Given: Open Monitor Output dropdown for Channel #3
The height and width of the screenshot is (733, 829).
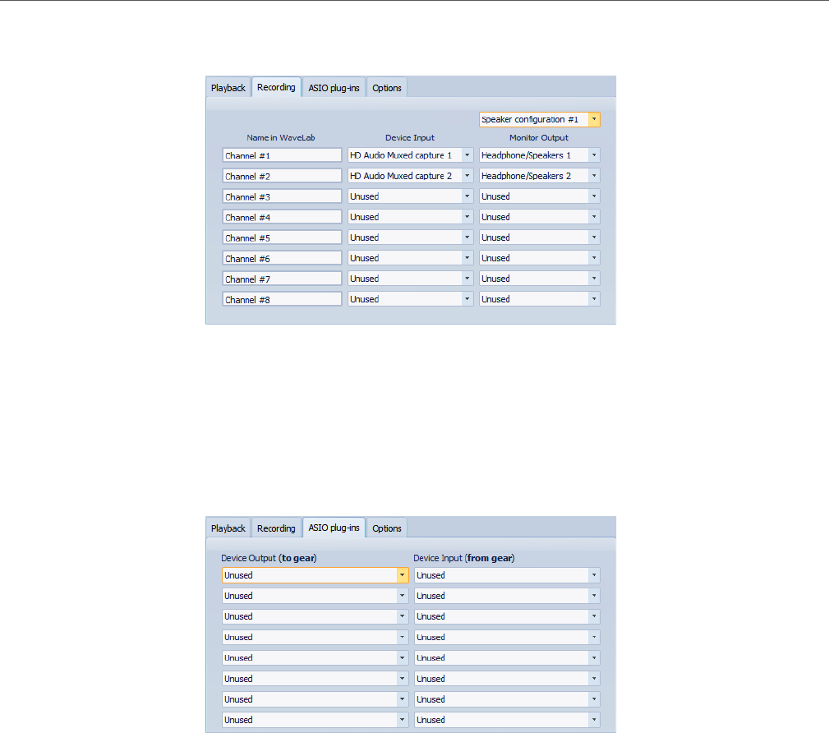Looking at the screenshot, I should tap(539, 196).
